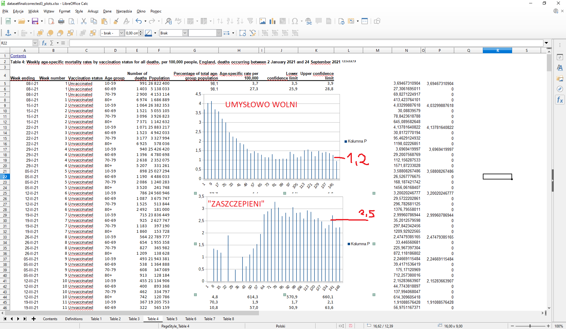Image resolution: width=566 pixels, height=329 pixels.
Task: Open the Contents hyperlink in cell A1
Action: click(18, 56)
